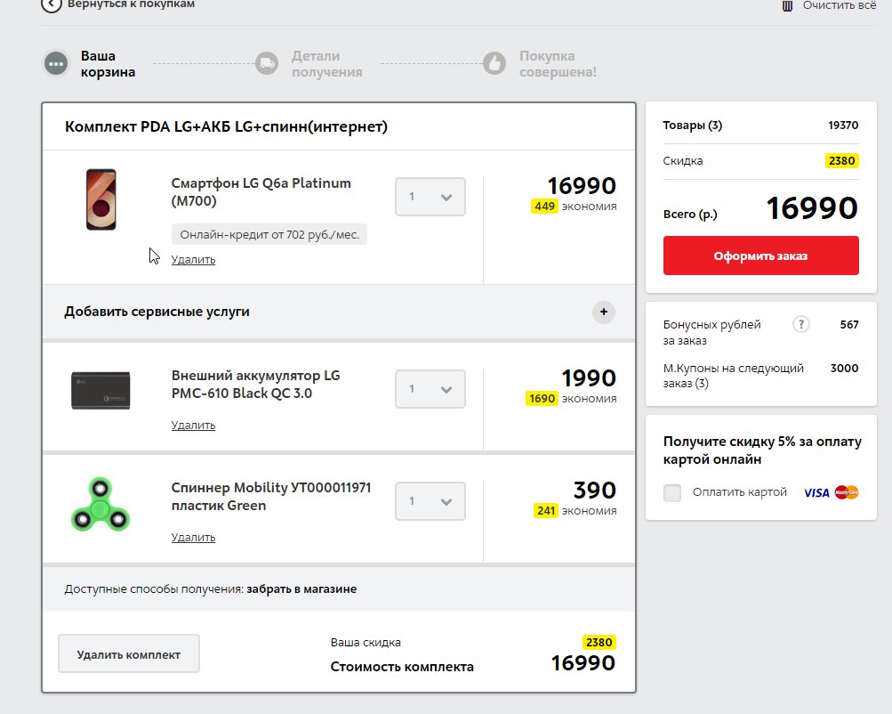The width and height of the screenshot is (892, 714).
Task: Open green spinner product image
Action: (100, 504)
